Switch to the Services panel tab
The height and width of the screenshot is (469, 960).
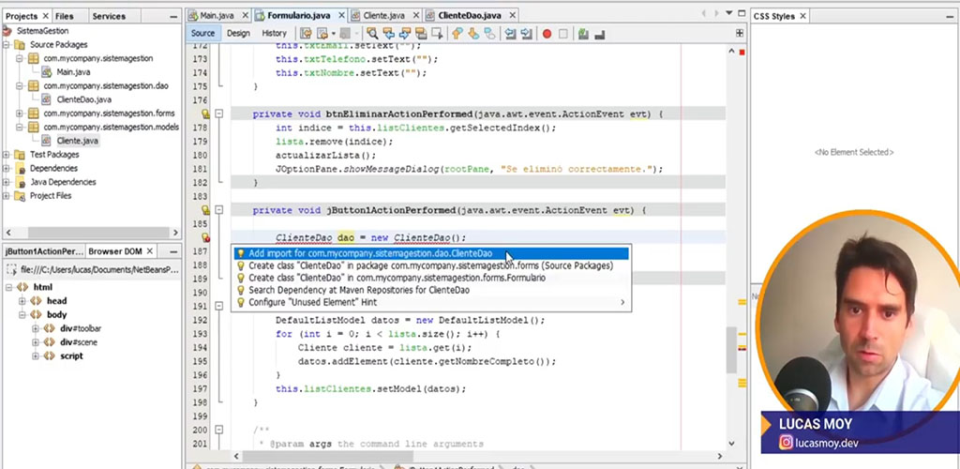tap(109, 16)
